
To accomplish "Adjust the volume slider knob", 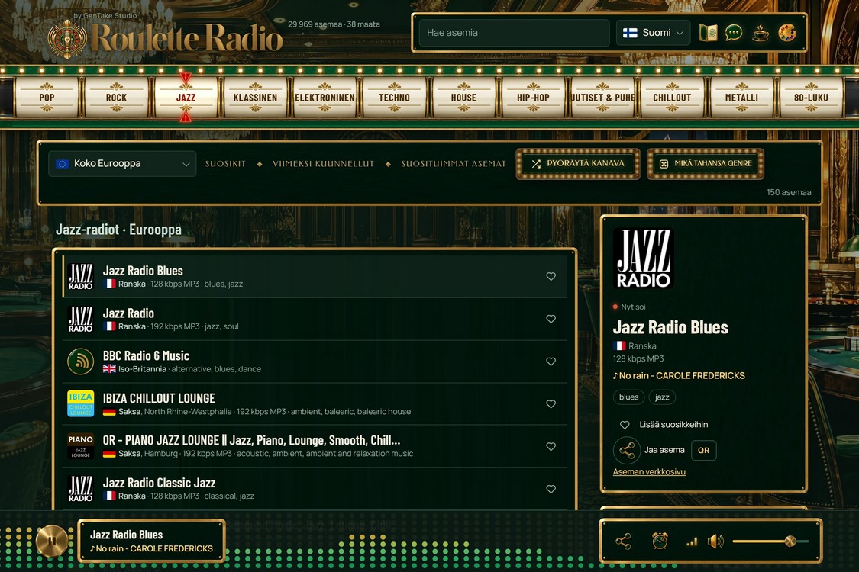I will coord(790,541).
